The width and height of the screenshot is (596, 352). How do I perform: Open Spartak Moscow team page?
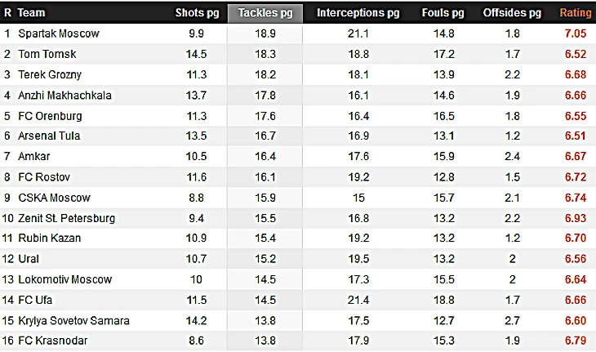[x=59, y=33]
